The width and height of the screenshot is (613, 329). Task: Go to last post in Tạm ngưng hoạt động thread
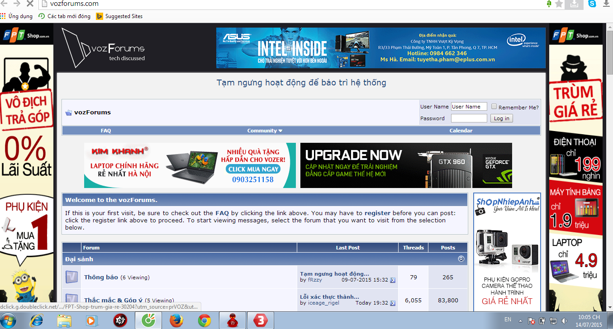pyautogui.click(x=392, y=280)
